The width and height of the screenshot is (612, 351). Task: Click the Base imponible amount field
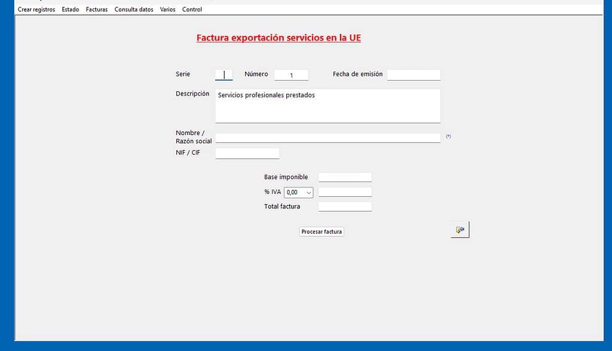345,177
